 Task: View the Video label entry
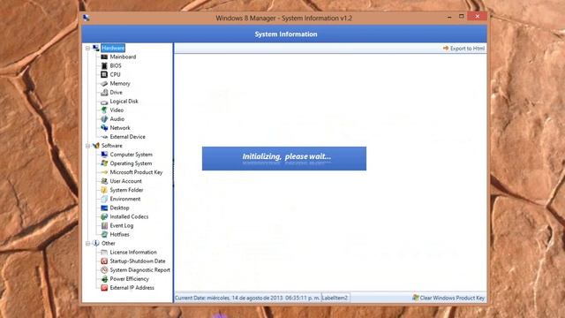(117, 110)
